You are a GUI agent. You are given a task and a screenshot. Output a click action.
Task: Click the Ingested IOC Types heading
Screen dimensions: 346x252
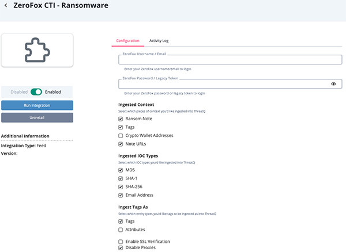(x=138, y=156)
